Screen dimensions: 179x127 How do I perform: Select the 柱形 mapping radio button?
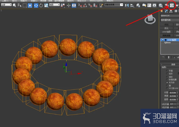tap(167, 73)
